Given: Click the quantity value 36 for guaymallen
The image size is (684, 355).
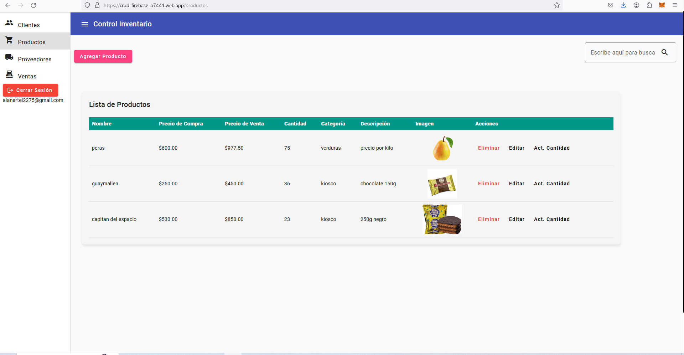Looking at the screenshot, I should pos(287,184).
